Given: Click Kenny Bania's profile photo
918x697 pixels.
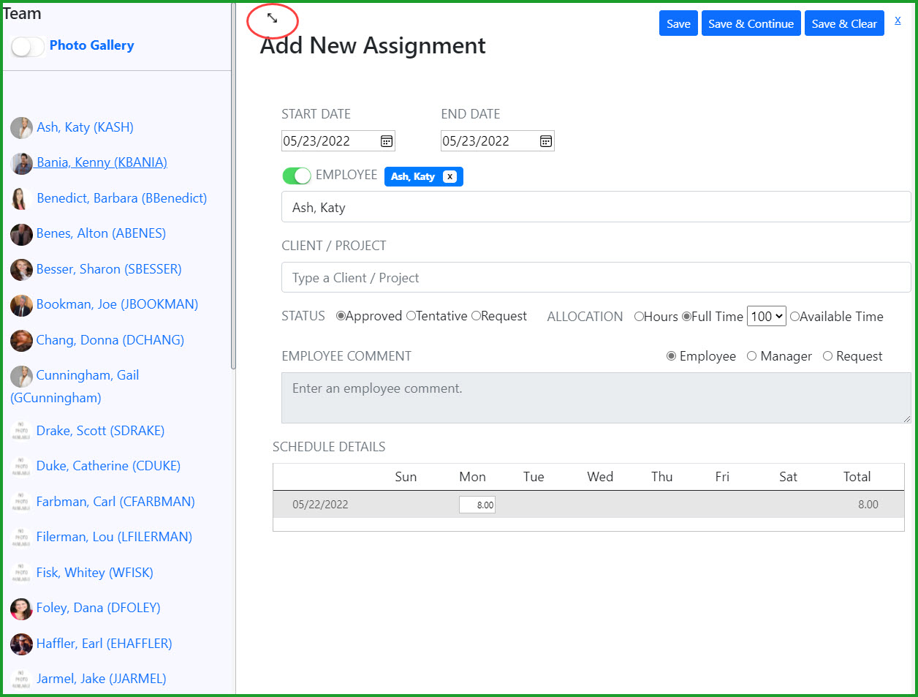Looking at the screenshot, I should pyautogui.click(x=21, y=163).
